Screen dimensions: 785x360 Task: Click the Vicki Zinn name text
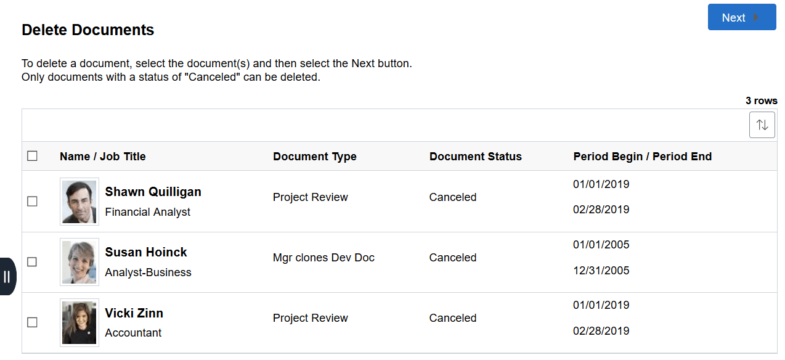coord(134,313)
